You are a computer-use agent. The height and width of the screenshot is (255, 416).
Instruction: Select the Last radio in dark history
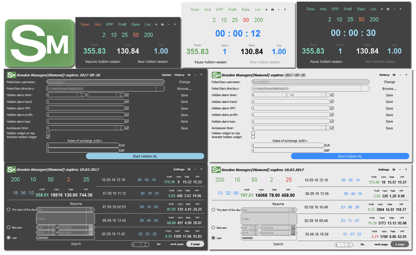coord(8,238)
